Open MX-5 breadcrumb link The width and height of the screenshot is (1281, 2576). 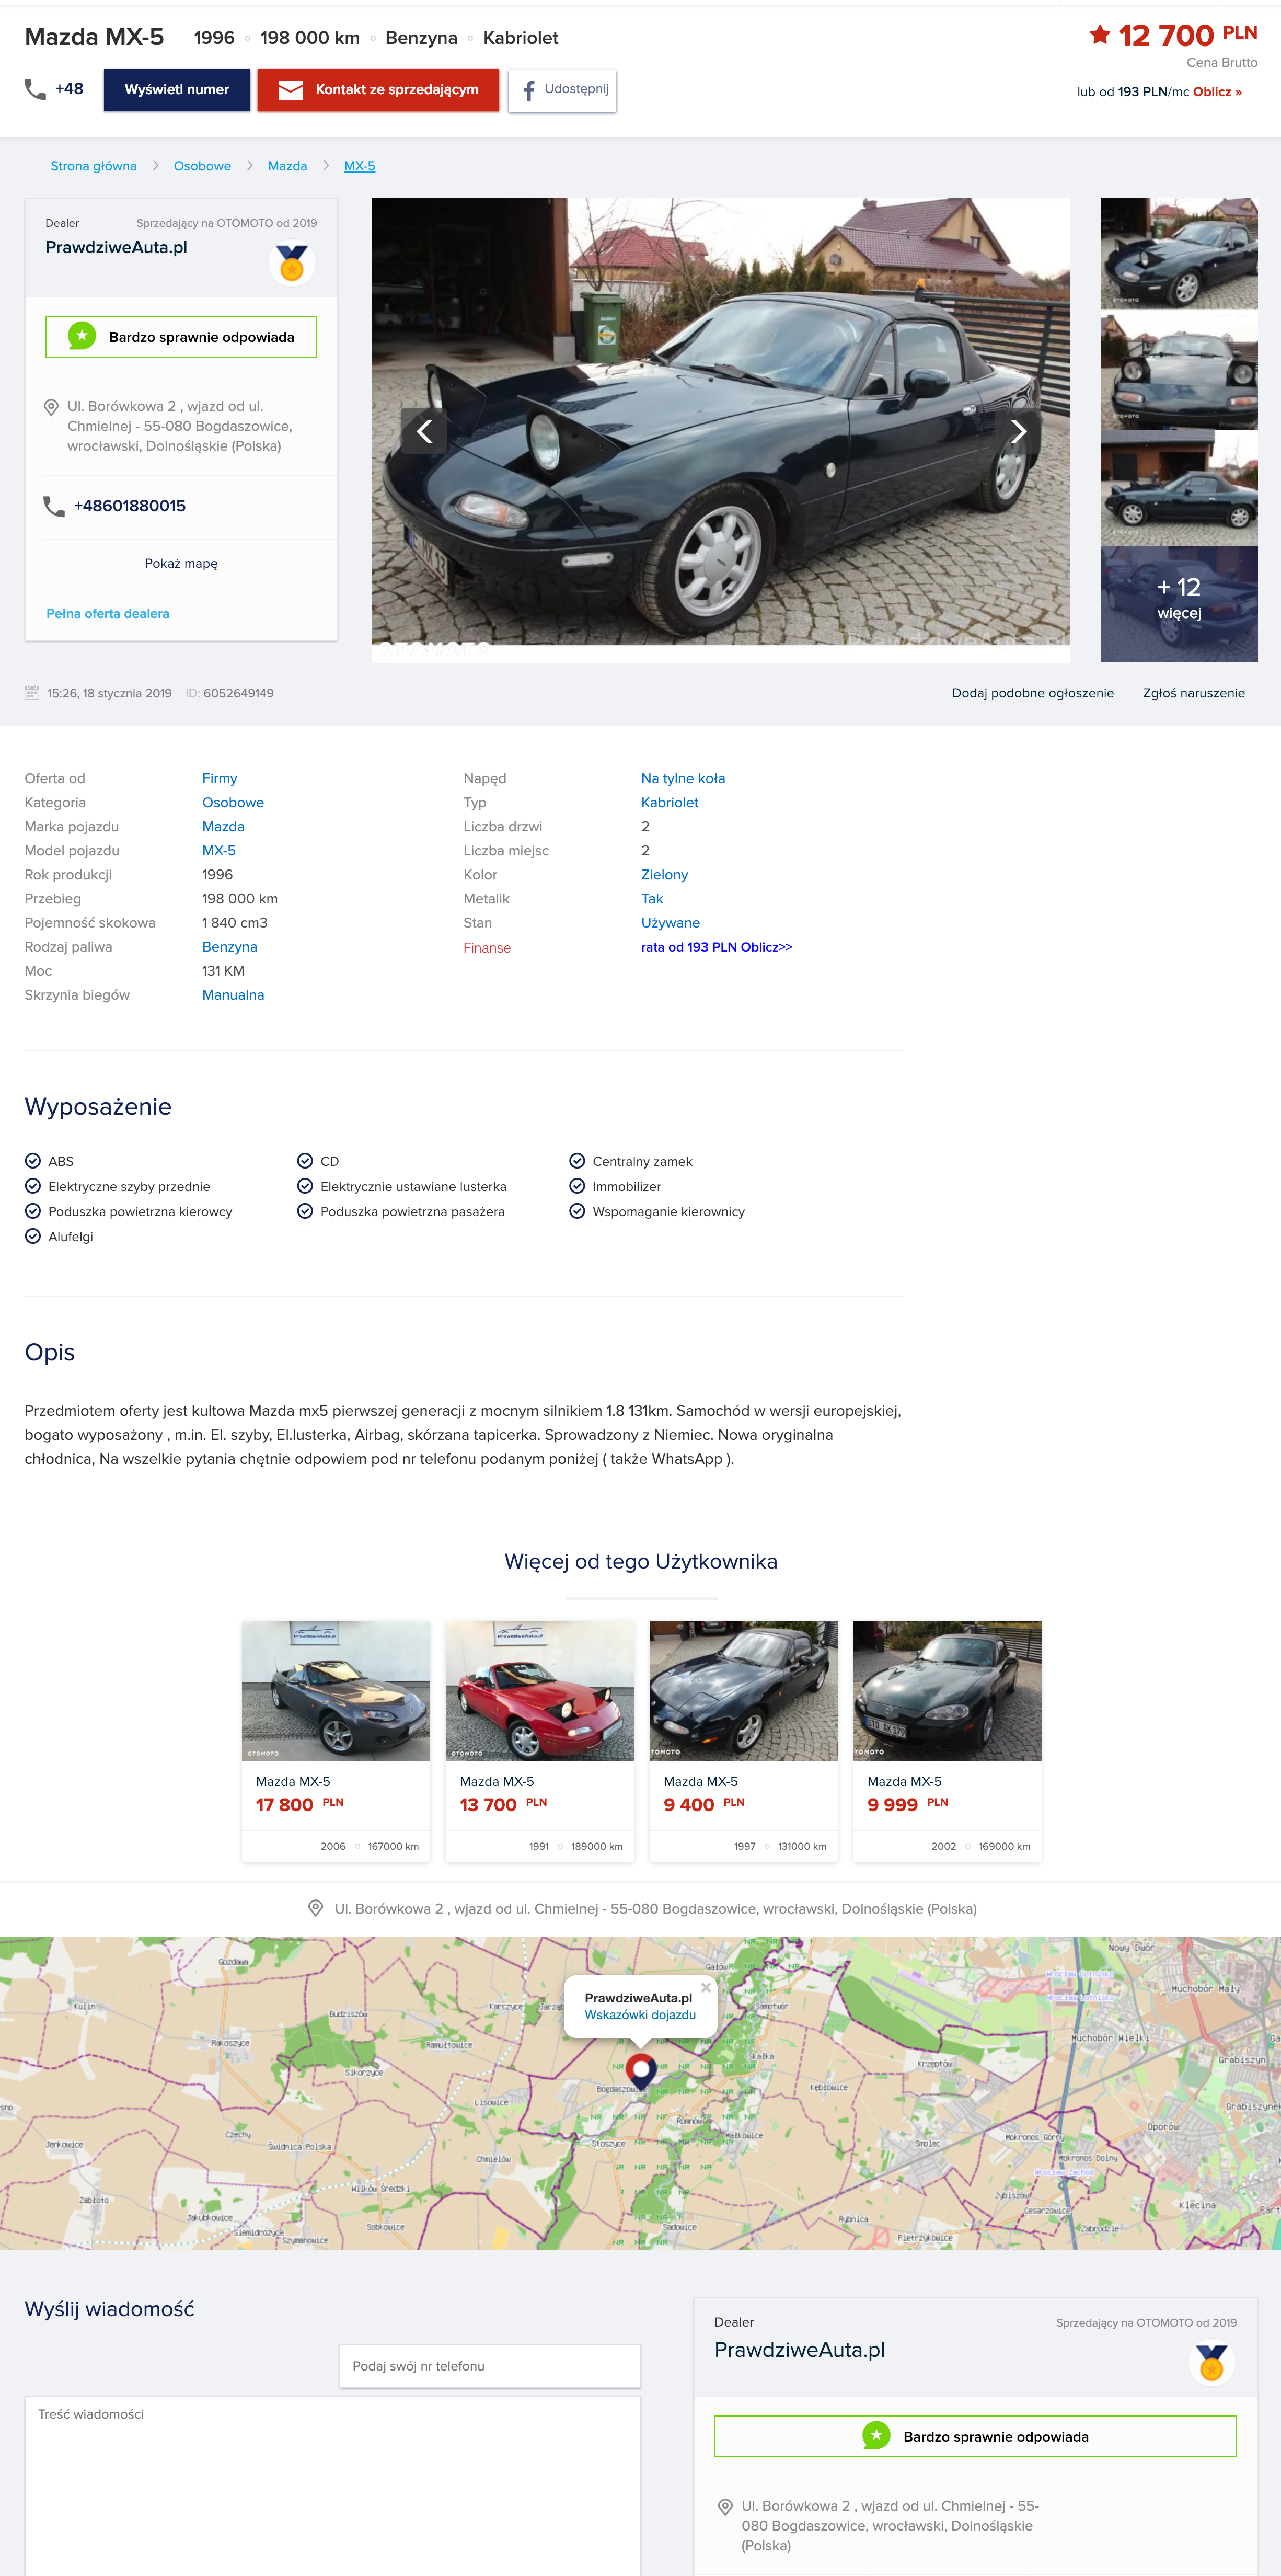tap(360, 166)
